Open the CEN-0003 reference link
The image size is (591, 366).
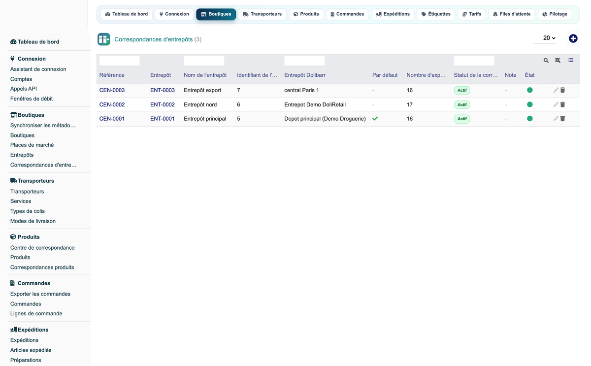pos(112,90)
